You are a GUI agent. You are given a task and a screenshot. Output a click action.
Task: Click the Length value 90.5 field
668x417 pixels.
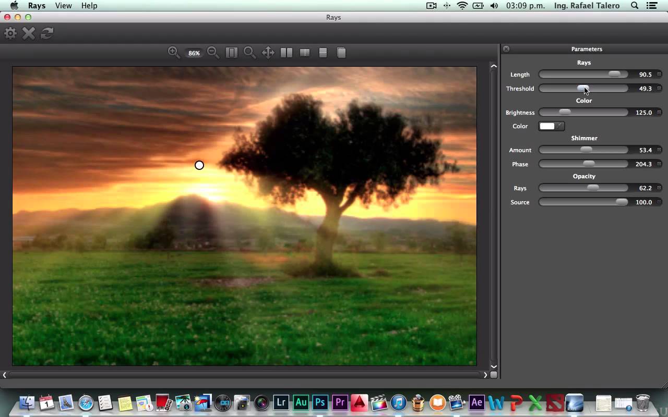(645, 75)
